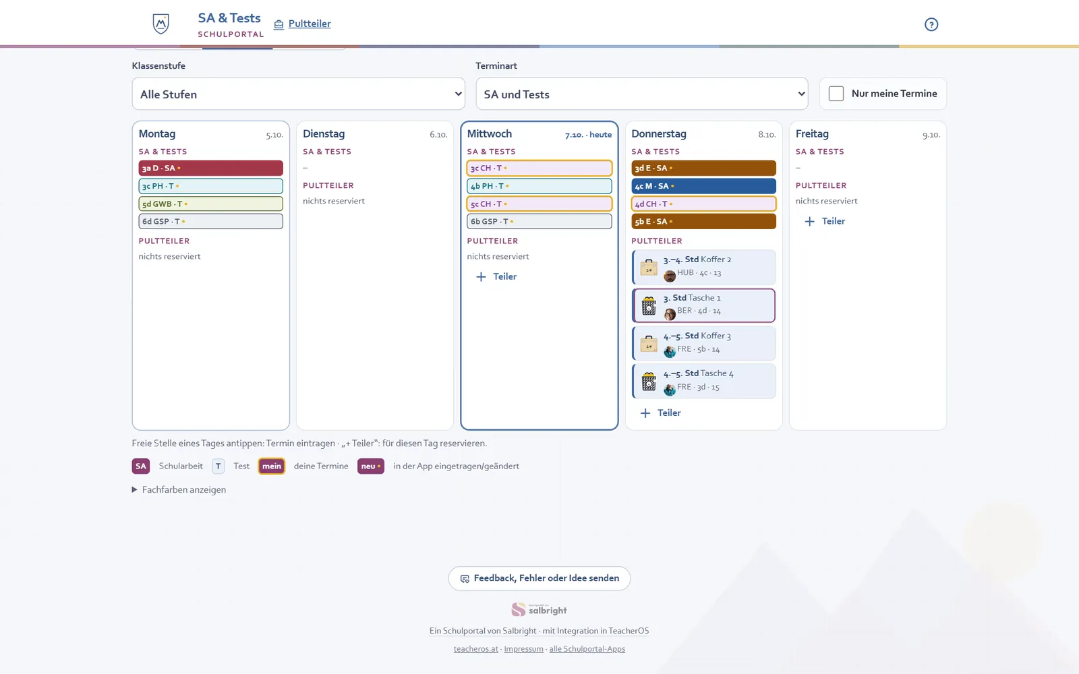
Task: Open the 4d CH T entry on Donnerstag
Action: [703, 204]
